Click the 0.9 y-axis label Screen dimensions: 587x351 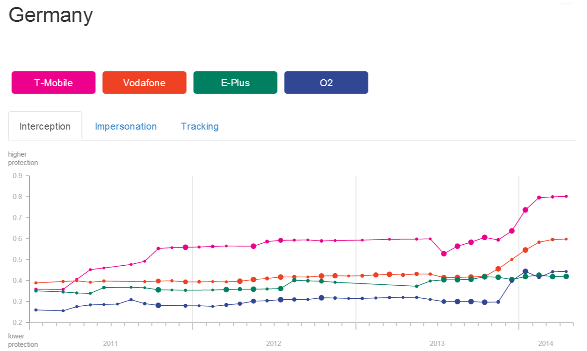click(18, 176)
